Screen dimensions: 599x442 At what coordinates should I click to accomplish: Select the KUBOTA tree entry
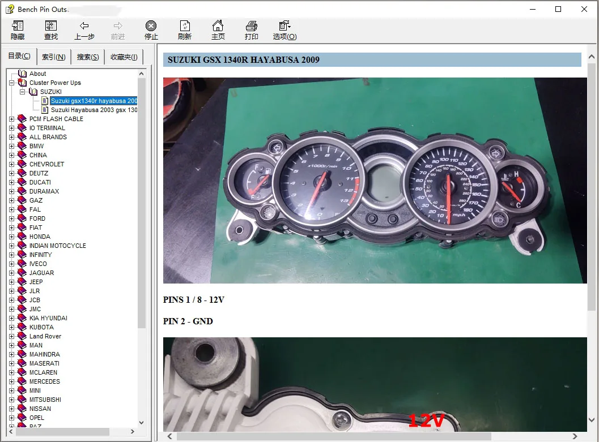41,327
